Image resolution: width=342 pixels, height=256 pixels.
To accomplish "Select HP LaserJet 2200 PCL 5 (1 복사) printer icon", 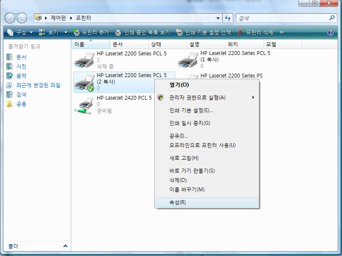I will pyautogui.click(x=188, y=60).
